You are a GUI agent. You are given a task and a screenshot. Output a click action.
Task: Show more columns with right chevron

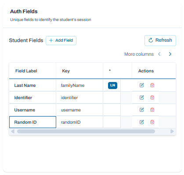[170, 54]
